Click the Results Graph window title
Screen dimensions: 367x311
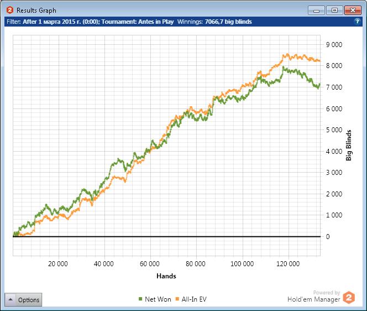[x=36, y=11]
